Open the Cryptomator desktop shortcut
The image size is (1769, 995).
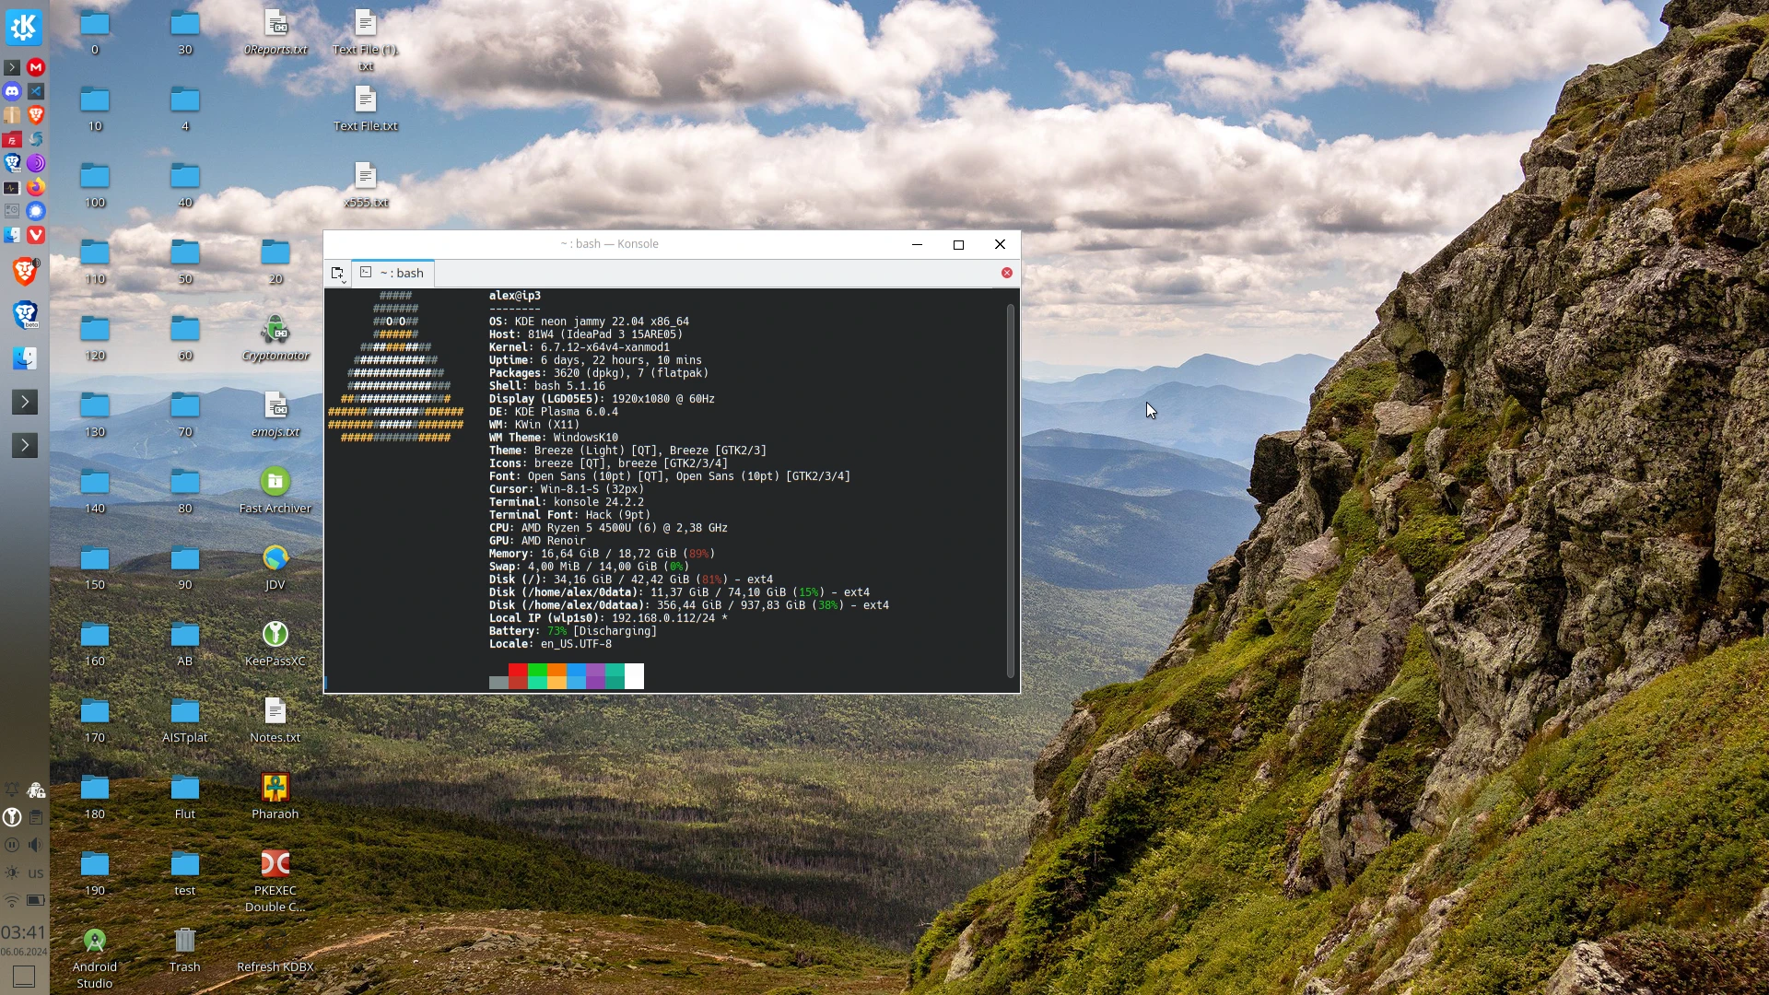point(275,337)
